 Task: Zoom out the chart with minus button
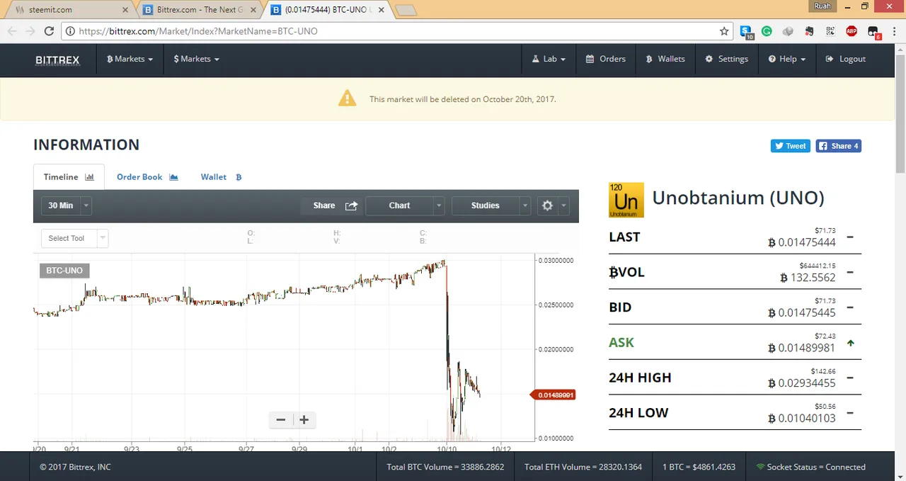pyautogui.click(x=281, y=420)
